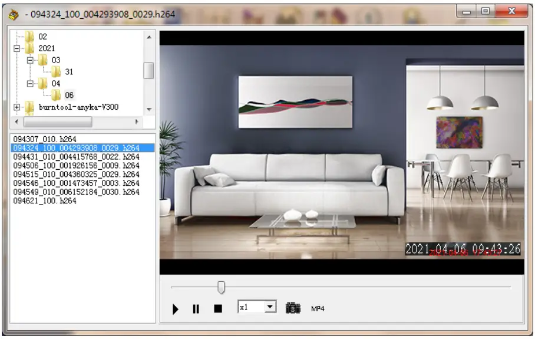The height and width of the screenshot is (339, 535).
Task: Click the folder icon beside 03
Action: pos(42,60)
